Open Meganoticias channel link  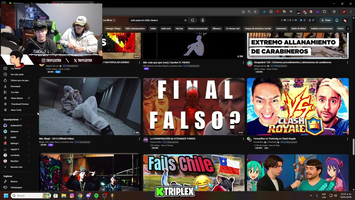(260, 66)
